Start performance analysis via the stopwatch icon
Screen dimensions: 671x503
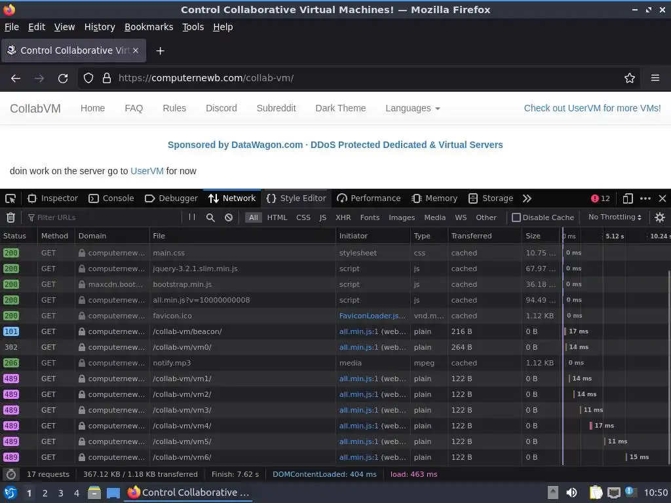pyautogui.click(x=11, y=474)
